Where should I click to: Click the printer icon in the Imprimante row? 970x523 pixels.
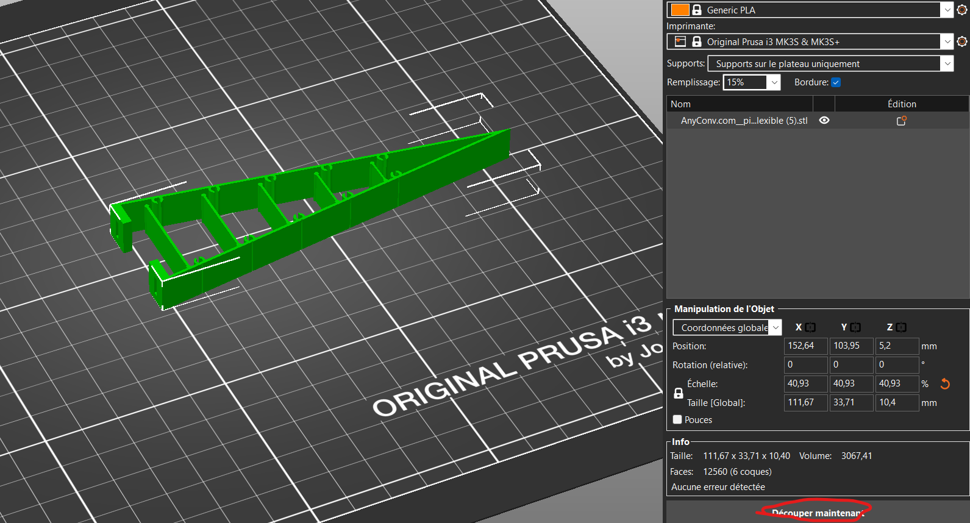pyautogui.click(x=680, y=41)
